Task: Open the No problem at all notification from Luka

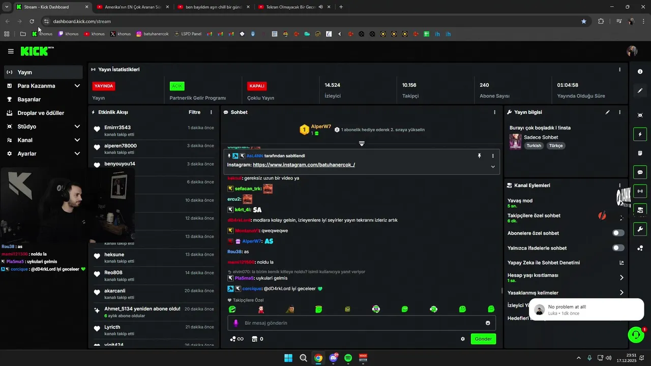Action: pos(586,310)
